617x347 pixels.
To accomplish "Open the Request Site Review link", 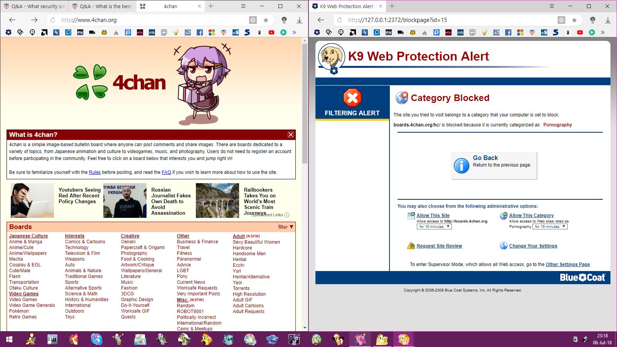I will click(x=439, y=246).
